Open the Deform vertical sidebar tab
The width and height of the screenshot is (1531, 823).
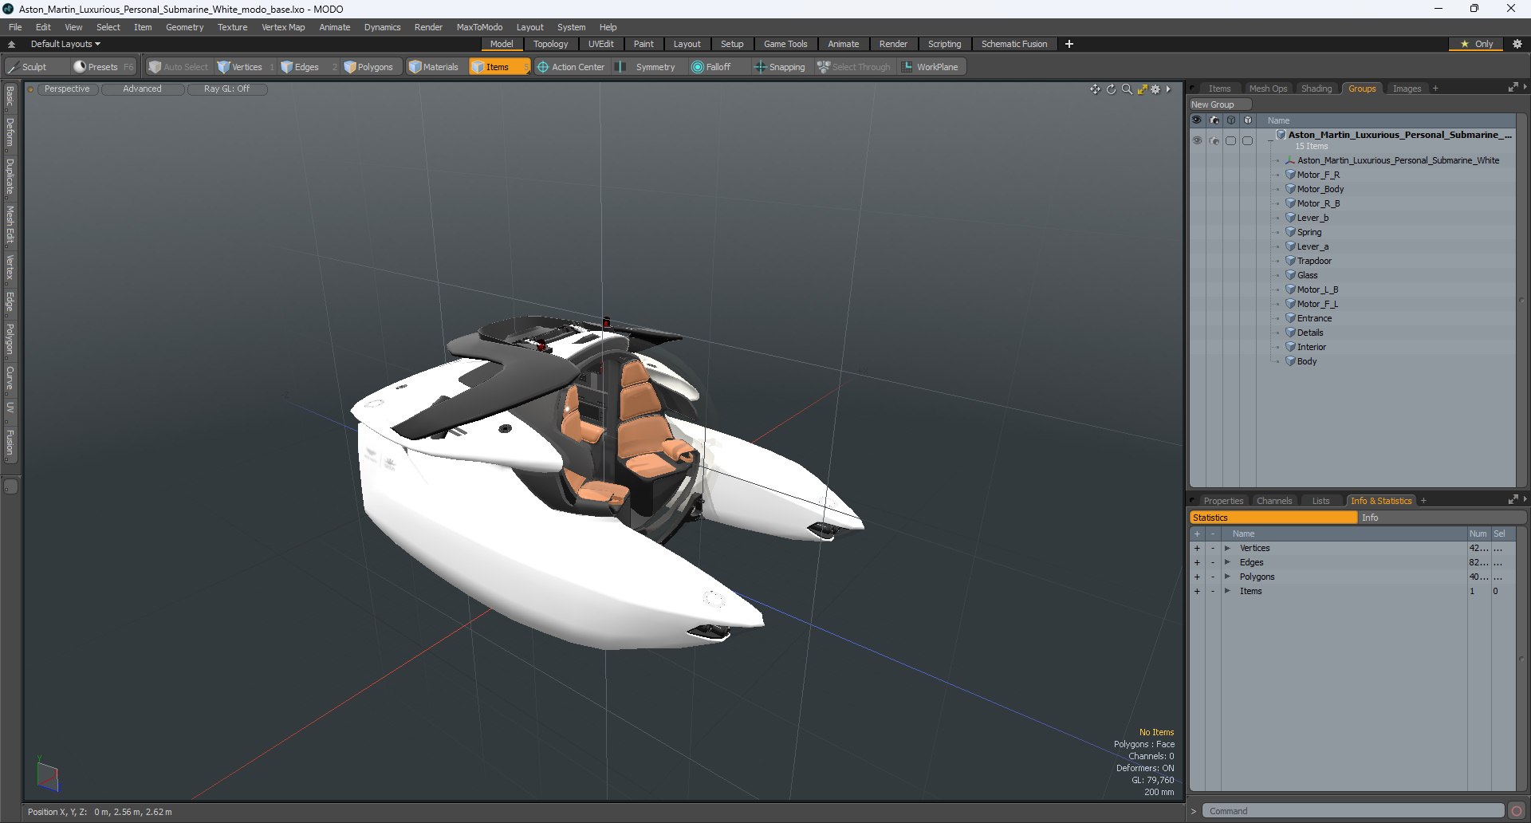(10, 132)
